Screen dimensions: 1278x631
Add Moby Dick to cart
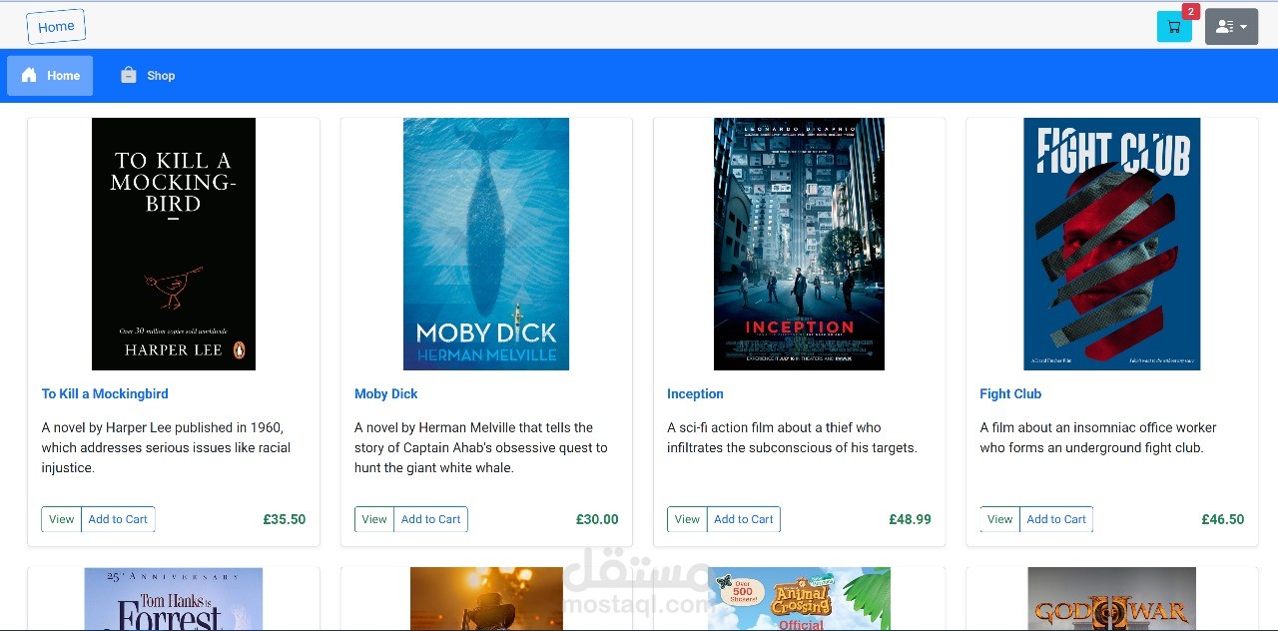click(431, 519)
